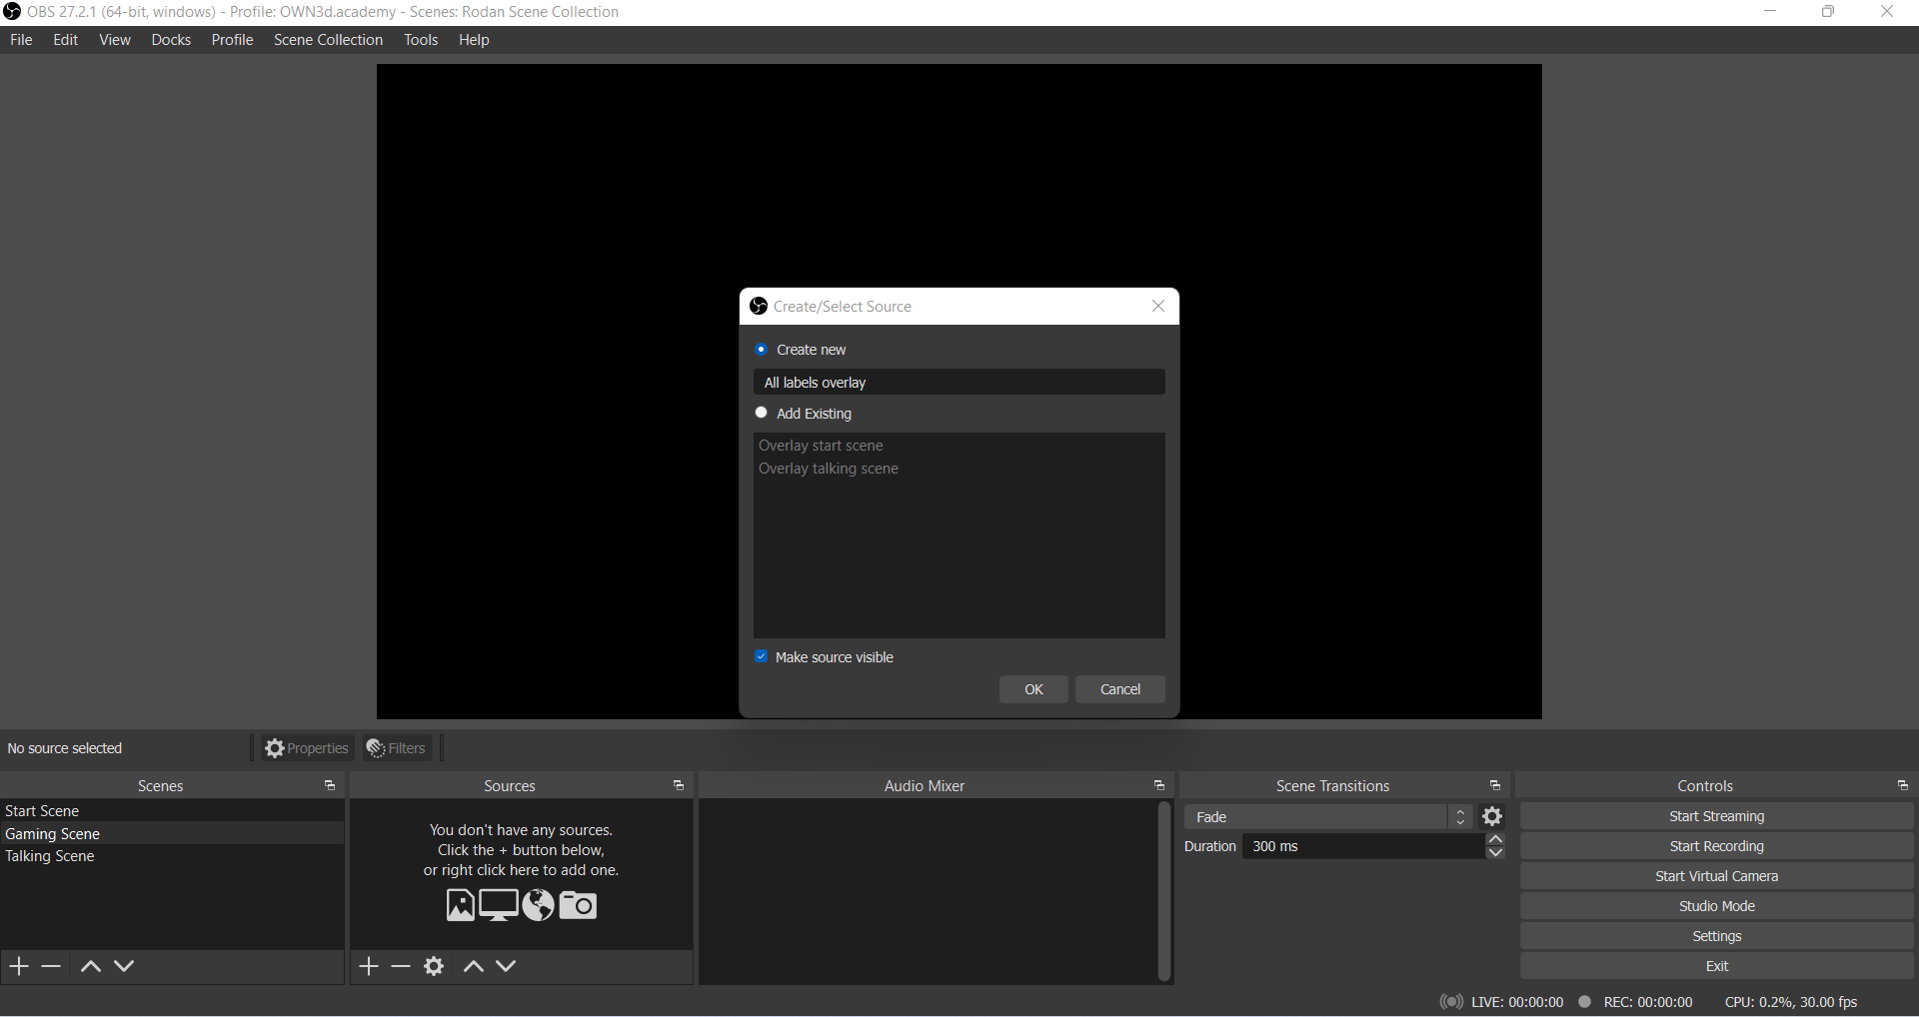
Task: Click the source name input field
Action: 959,383
